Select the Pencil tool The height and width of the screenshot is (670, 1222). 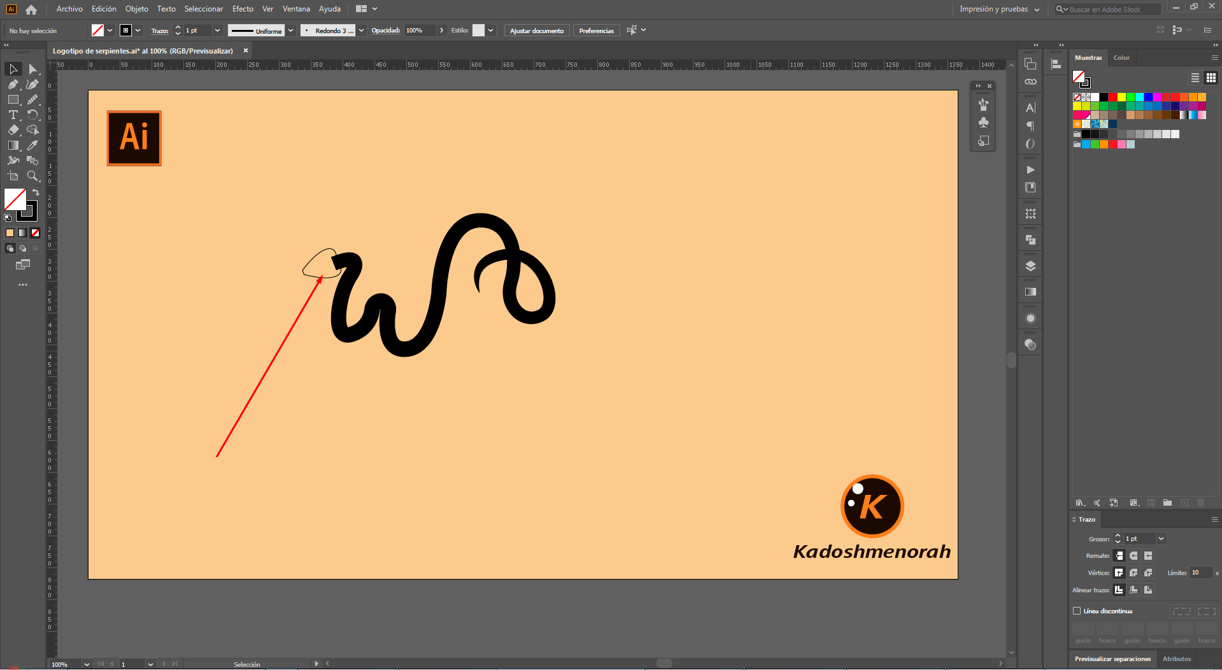[x=32, y=99]
